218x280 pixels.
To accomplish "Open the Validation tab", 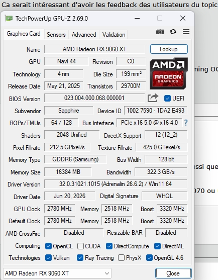I will tap(114, 35).
